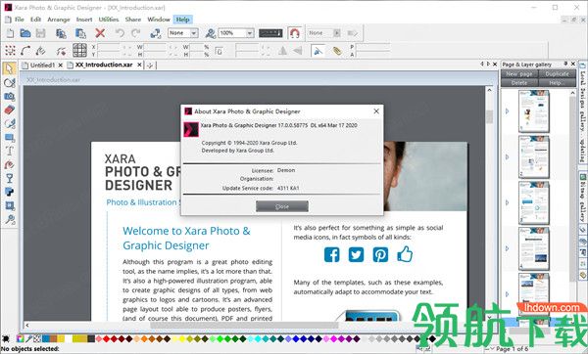Screen dimensions: 588x354
Task: Open the Arrange menu
Action: pos(58,20)
